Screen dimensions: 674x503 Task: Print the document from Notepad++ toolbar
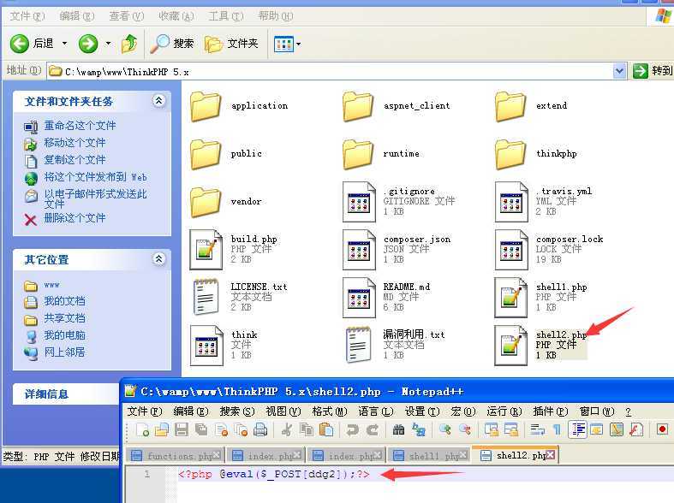click(x=260, y=429)
